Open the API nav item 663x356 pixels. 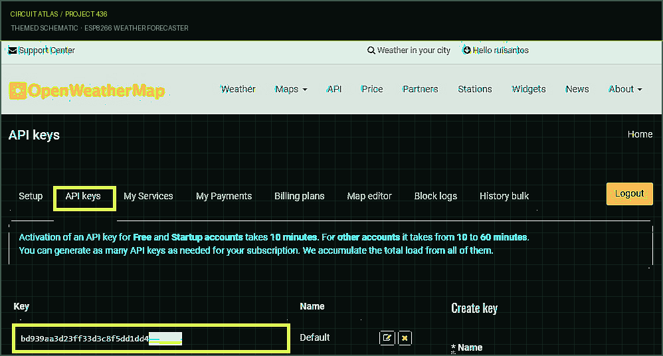(334, 89)
